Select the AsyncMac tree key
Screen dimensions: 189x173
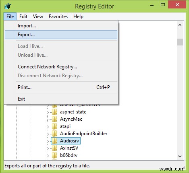[71, 119]
